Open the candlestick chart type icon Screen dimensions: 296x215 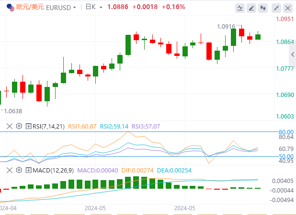coord(263,8)
